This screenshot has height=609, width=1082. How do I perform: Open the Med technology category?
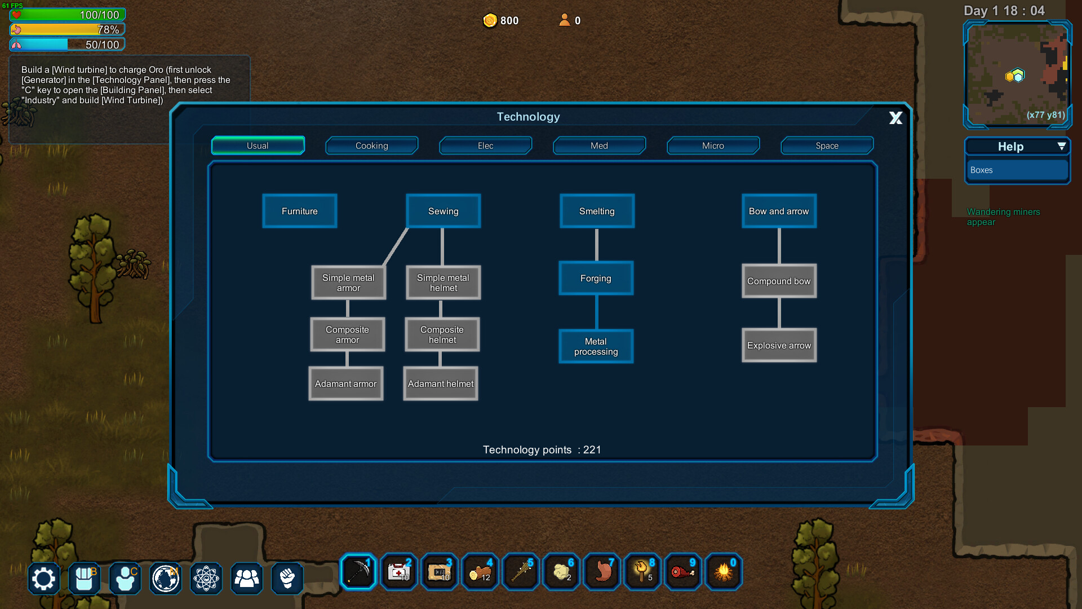coord(598,145)
